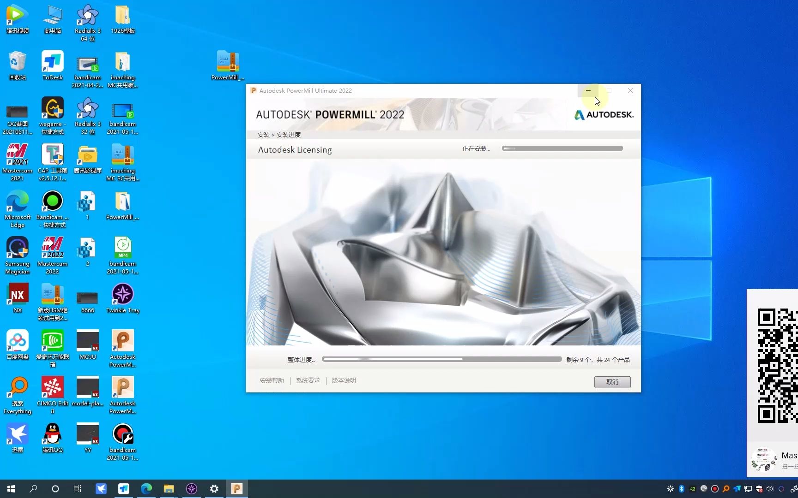This screenshot has width=798, height=498.
Task: Launch Mastercam 2021 desktop shortcut
Action: (17, 163)
